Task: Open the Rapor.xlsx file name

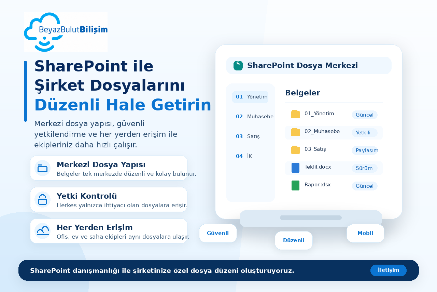Action: point(318,185)
